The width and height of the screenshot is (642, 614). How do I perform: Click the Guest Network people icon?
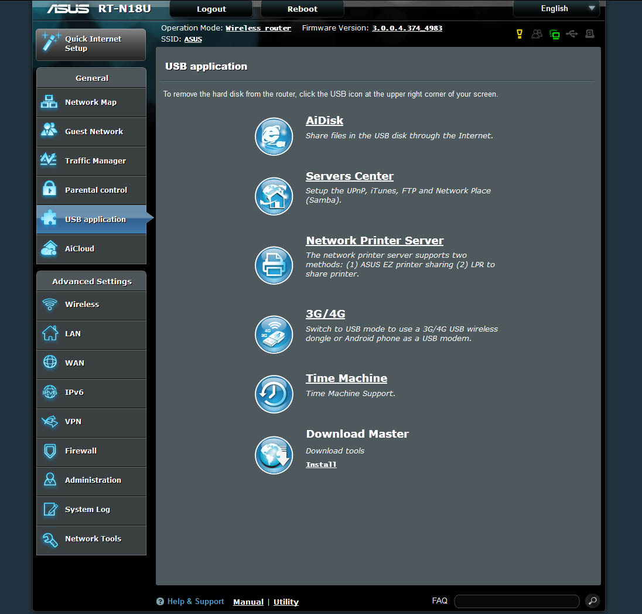pyautogui.click(x=49, y=129)
